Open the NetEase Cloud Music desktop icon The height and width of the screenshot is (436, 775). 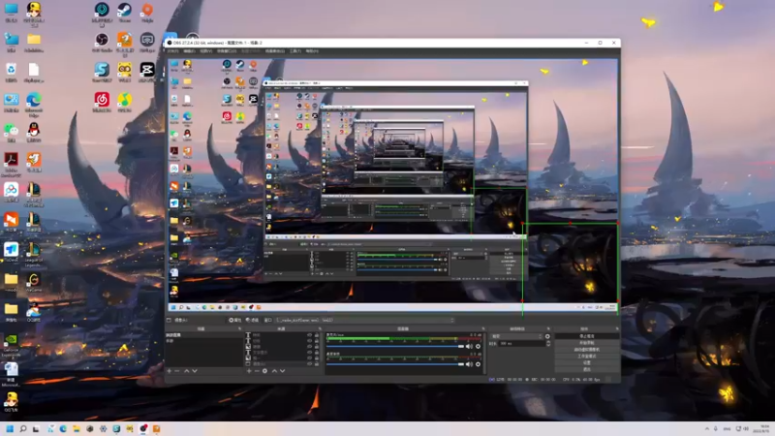102,103
